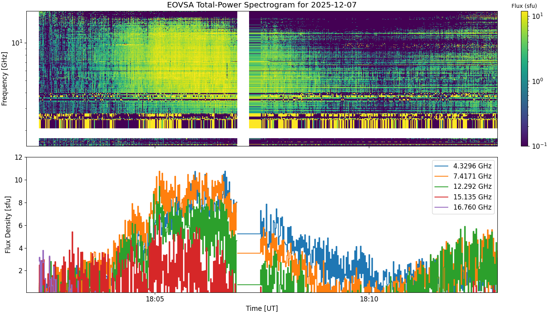
Task: Click the Flux Density [sfu] axis label
Action: click(x=8, y=225)
